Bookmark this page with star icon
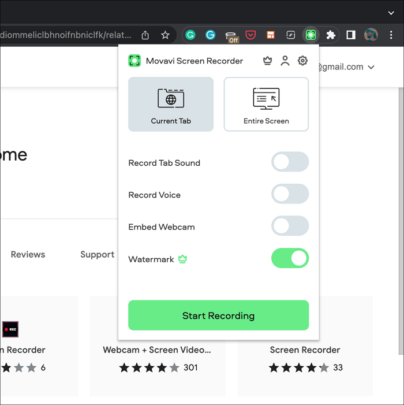Viewport: 404px width, 405px height. tap(165, 35)
